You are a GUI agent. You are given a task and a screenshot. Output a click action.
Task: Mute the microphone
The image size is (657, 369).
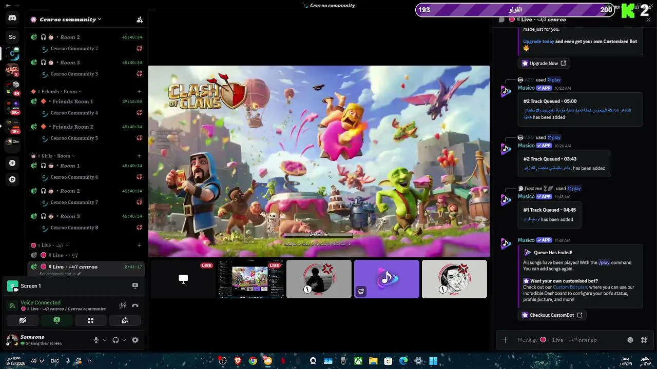point(96,340)
